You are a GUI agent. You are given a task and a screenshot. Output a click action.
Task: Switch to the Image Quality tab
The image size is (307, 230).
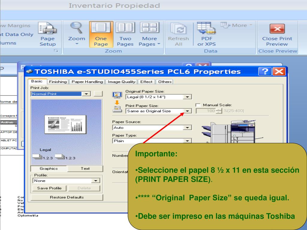[x=122, y=81]
